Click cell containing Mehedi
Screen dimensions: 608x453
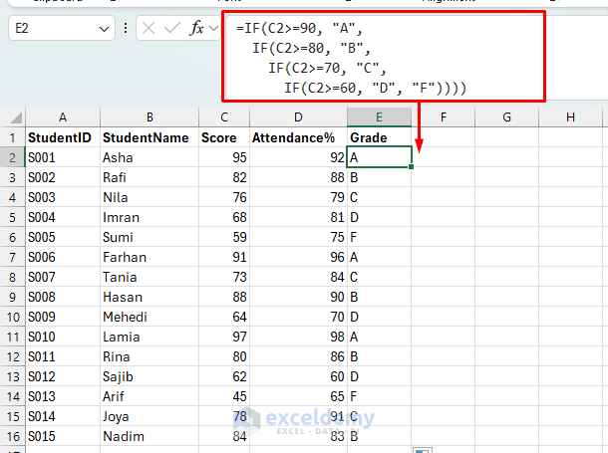[x=150, y=317]
